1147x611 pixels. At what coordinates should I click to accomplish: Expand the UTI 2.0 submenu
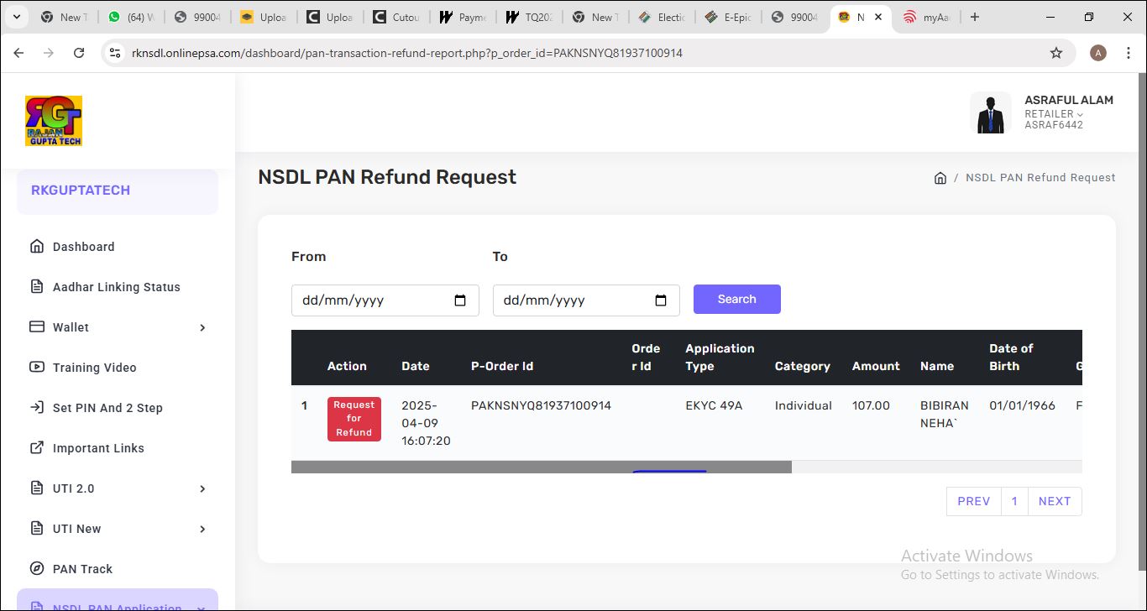[202, 488]
